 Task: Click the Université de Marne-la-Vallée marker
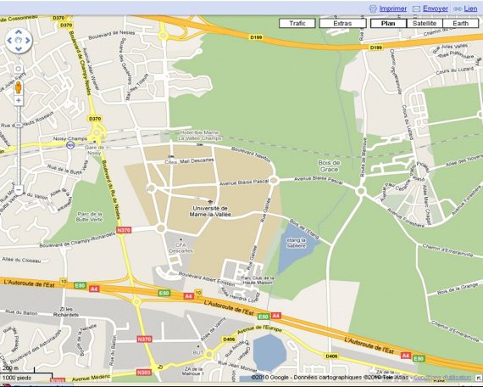210,202
